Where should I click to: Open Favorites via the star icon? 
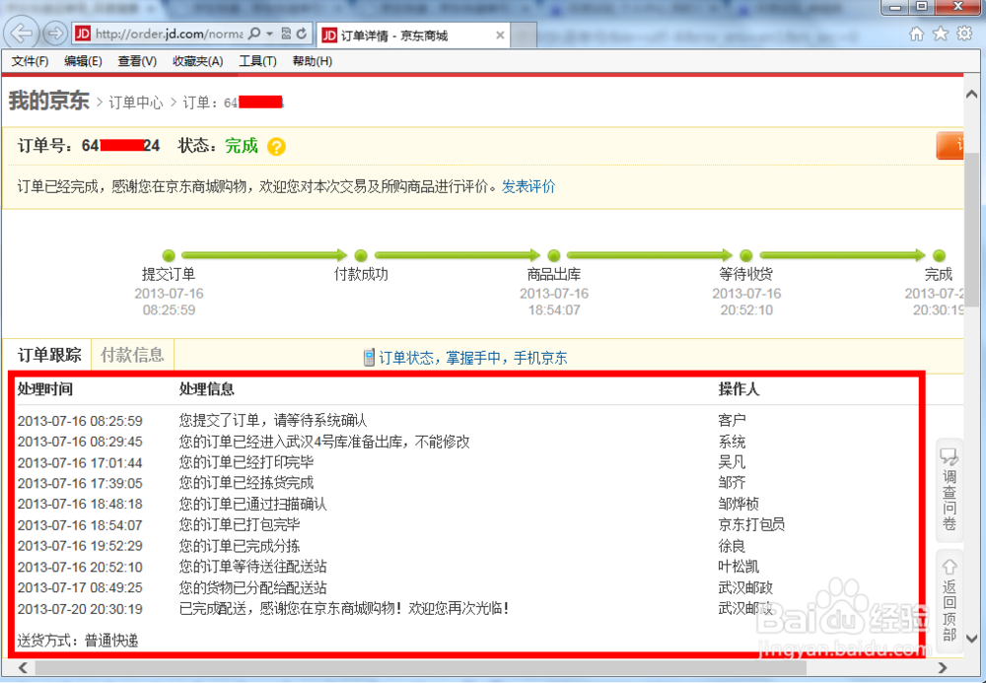[x=942, y=33]
